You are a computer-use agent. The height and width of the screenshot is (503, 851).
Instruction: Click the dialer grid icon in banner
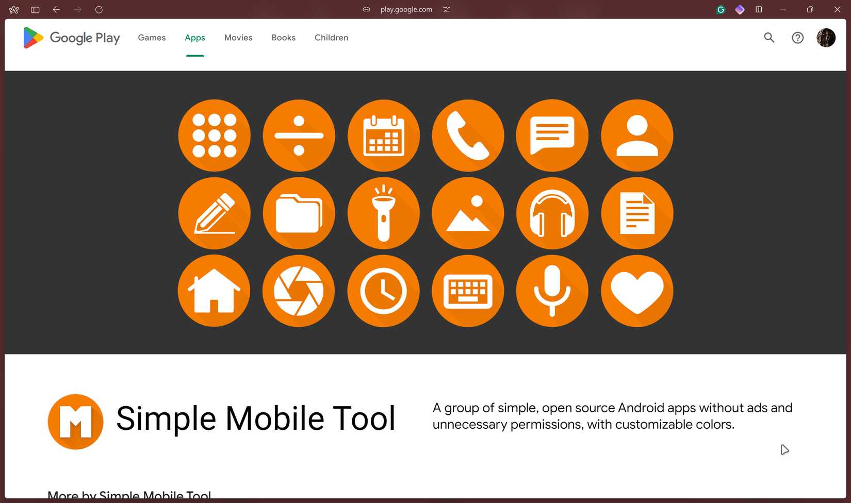tap(214, 136)
